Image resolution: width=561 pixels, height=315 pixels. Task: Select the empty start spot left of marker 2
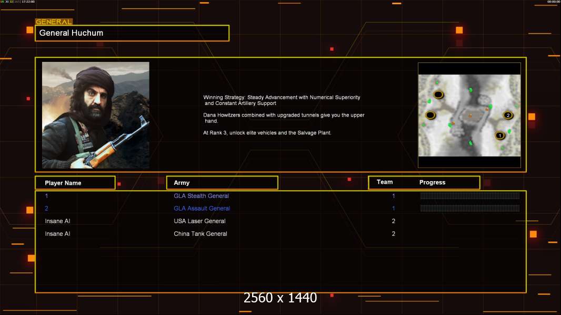click(430, 115)
